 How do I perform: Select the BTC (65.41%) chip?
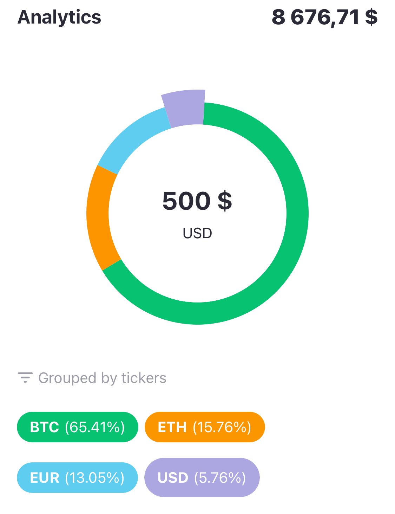(77, 427)
